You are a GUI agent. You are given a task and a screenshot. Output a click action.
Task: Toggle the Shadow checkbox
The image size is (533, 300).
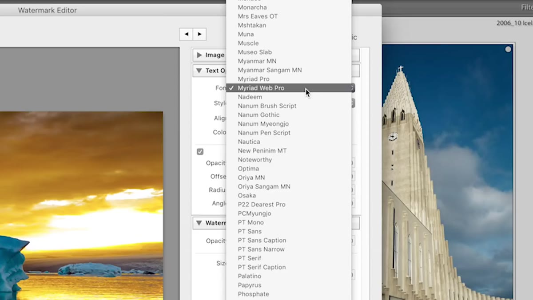pos(200,152)
